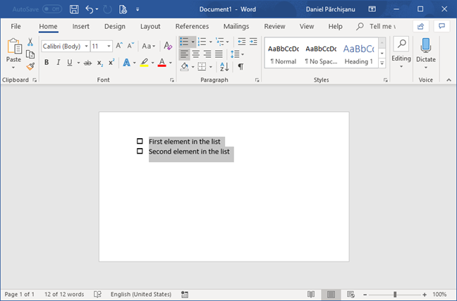Increase indent of the list
The width and height of the screenshot is (457, 301).
point(253,42)
